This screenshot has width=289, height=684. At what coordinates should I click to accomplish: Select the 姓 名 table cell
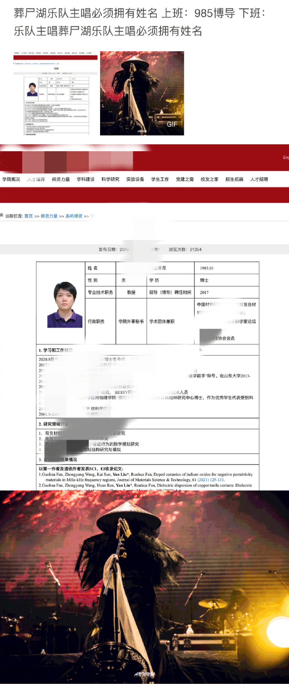101,268
